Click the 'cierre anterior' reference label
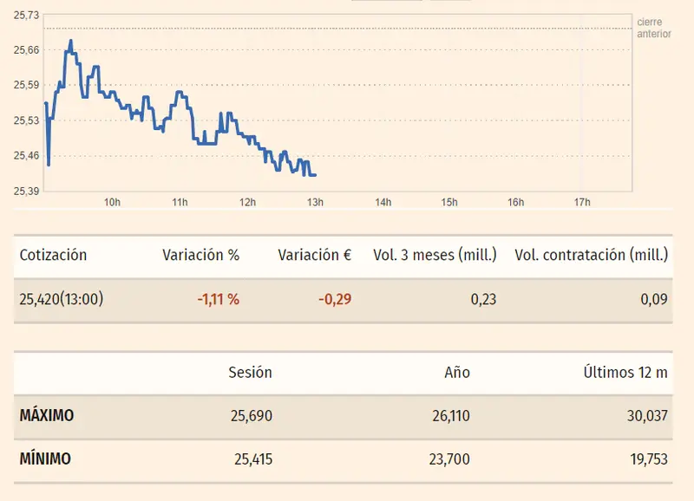This screenshot has height=501, width=694. click(x=653, y=28)
